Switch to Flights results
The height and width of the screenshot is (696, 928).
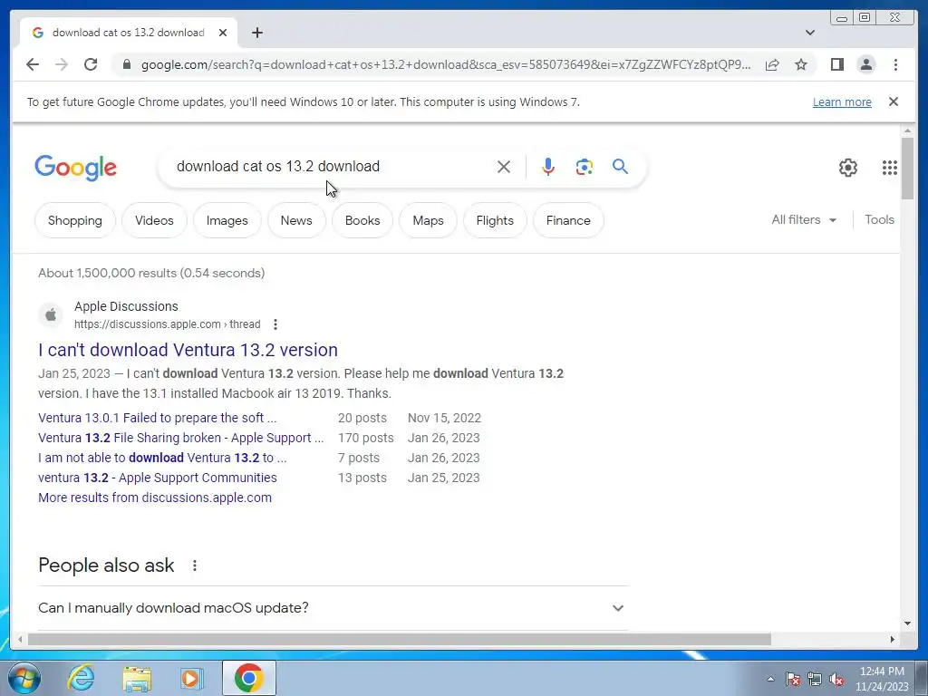(x=495, y=220)
